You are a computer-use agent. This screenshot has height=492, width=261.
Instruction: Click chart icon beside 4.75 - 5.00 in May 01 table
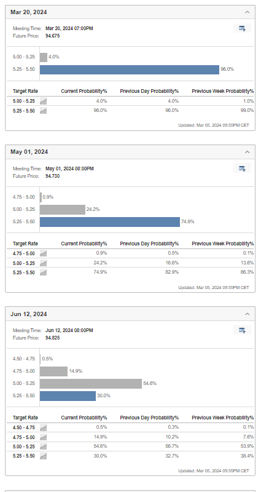(x=43, y=253)
